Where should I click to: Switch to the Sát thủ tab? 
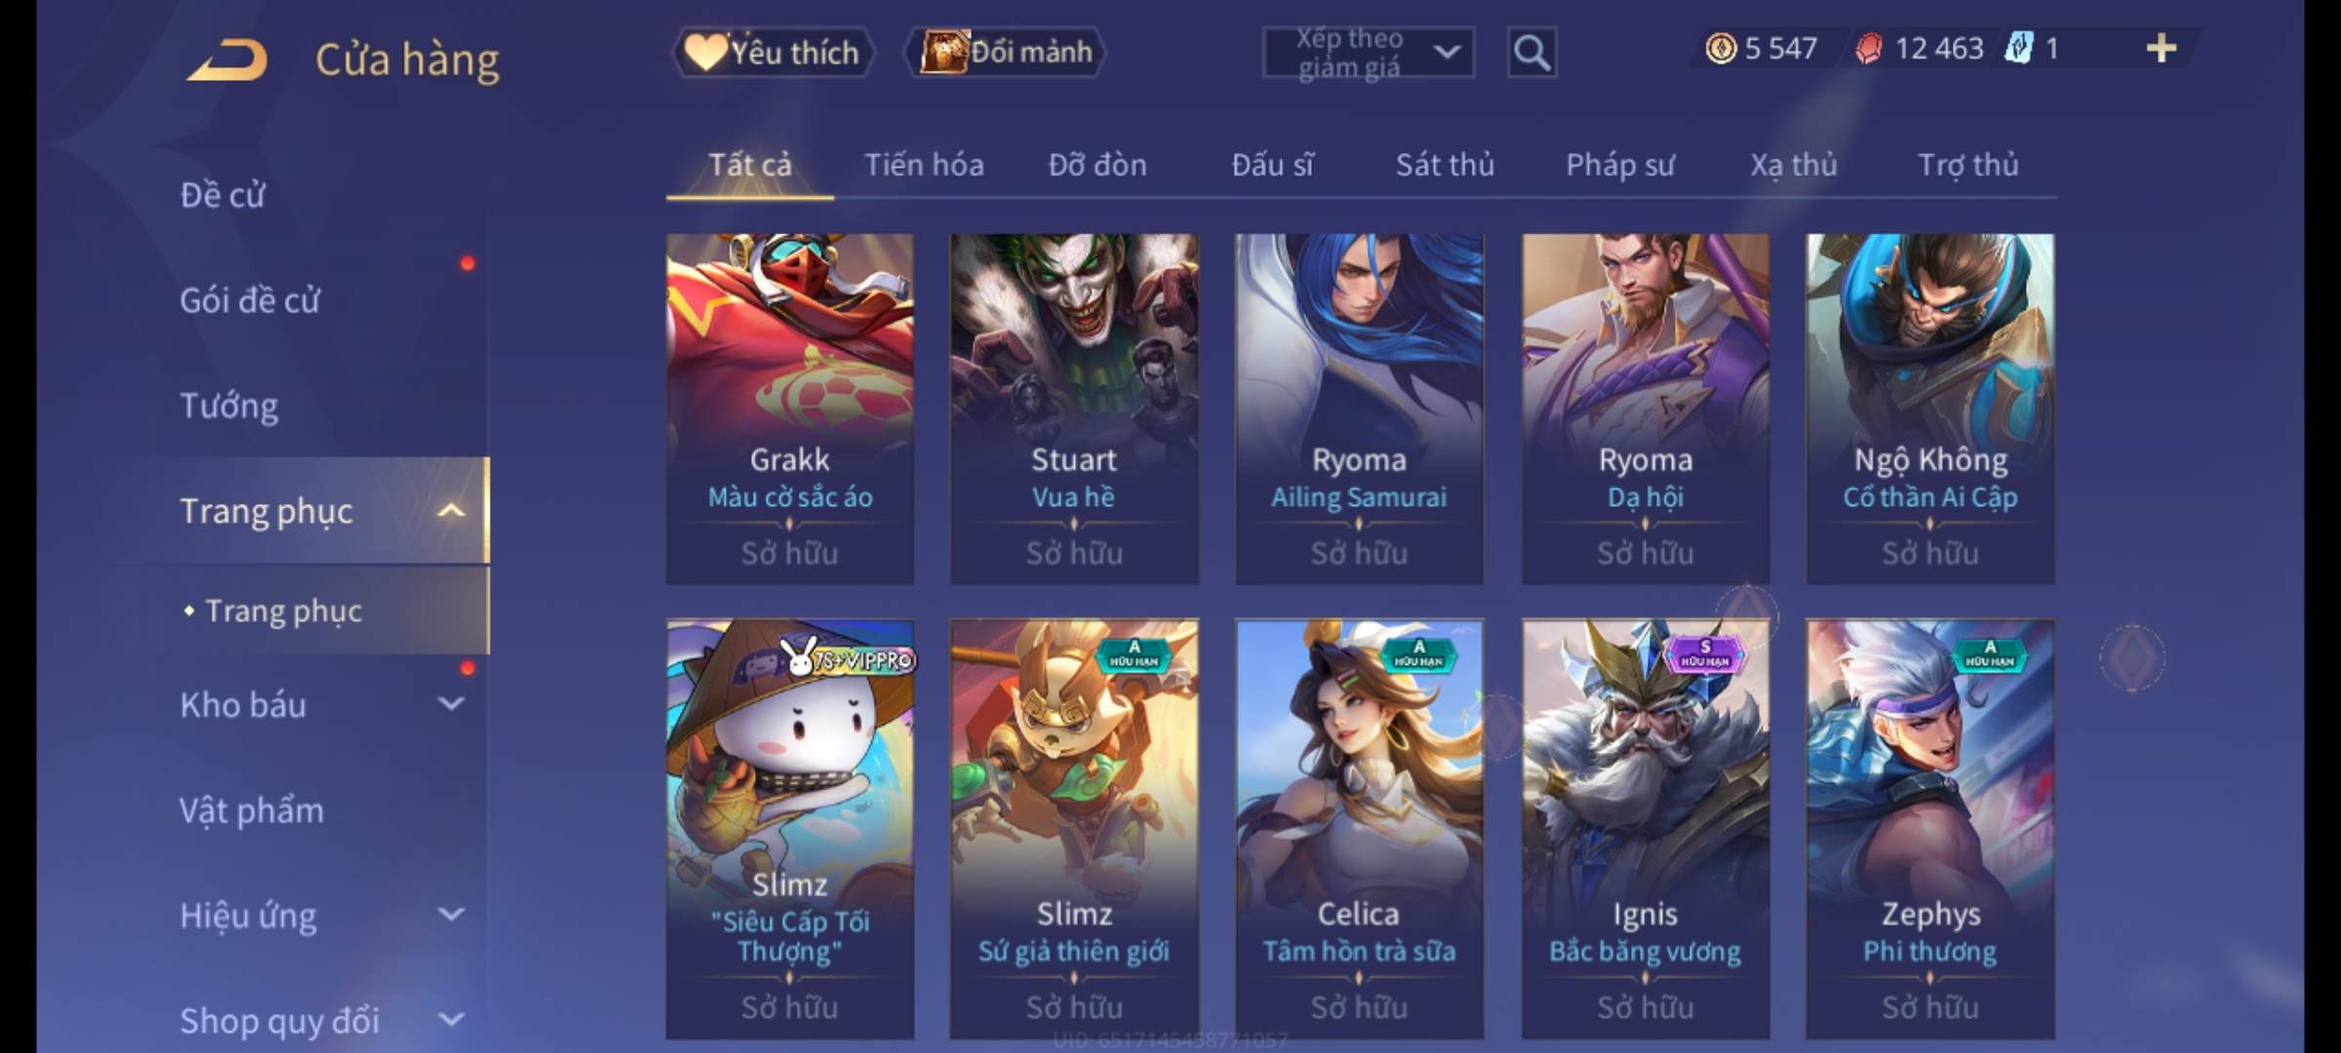pyautogui.click(x=1445, y=165)
